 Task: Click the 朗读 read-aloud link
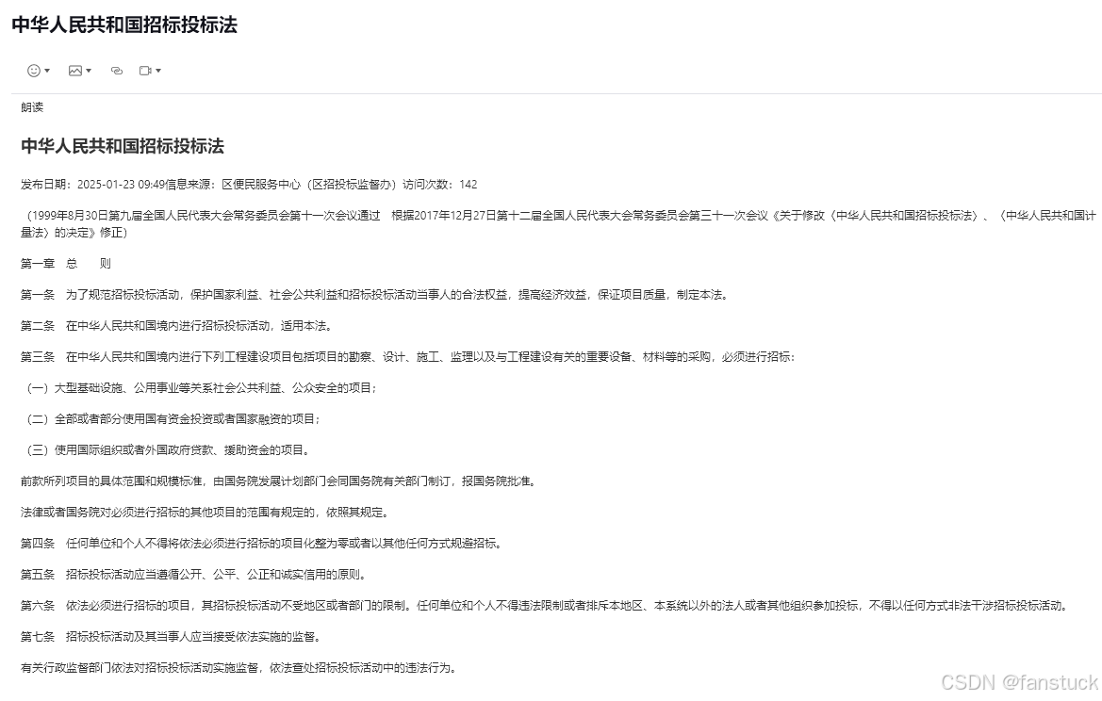32,106
